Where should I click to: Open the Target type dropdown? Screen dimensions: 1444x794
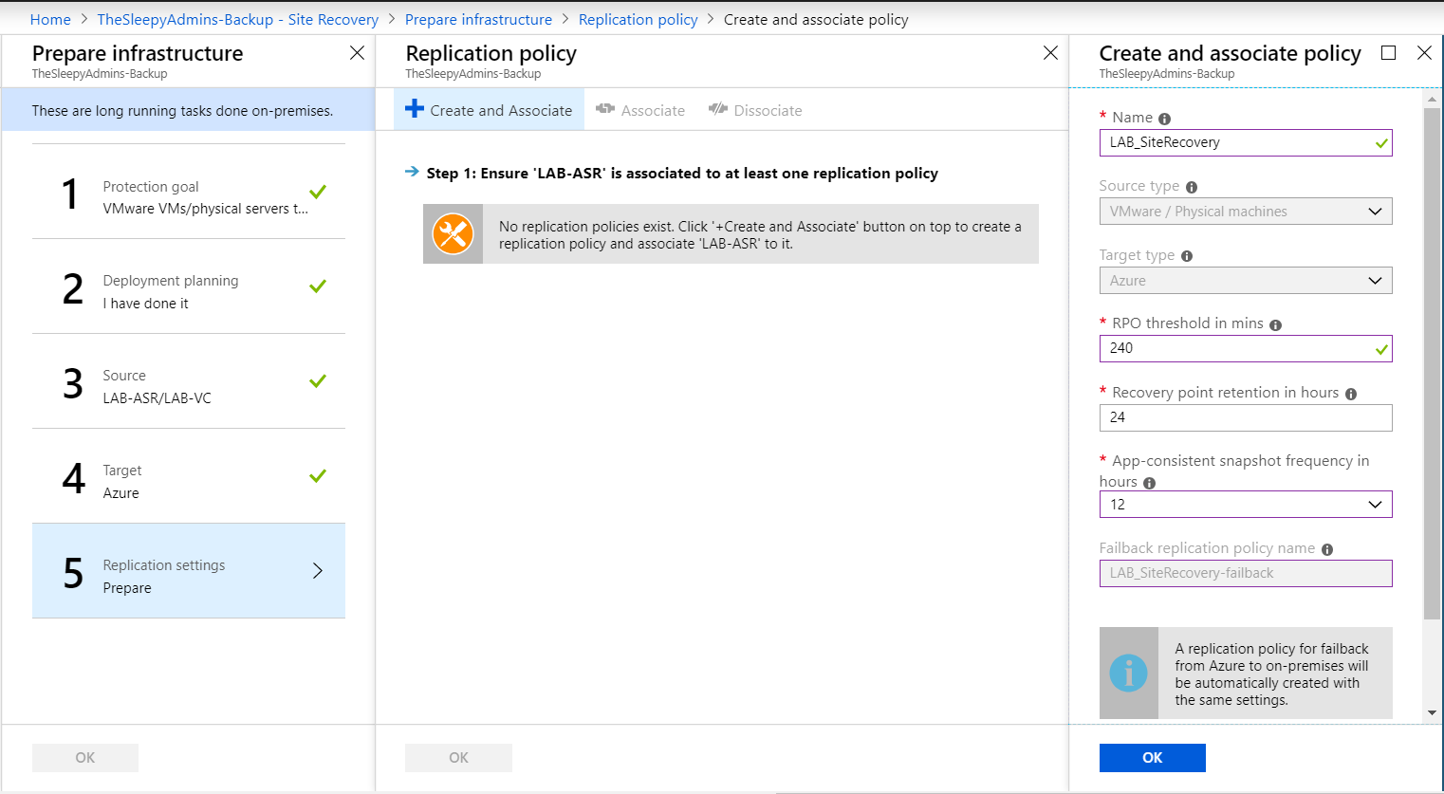[1245, 281]
